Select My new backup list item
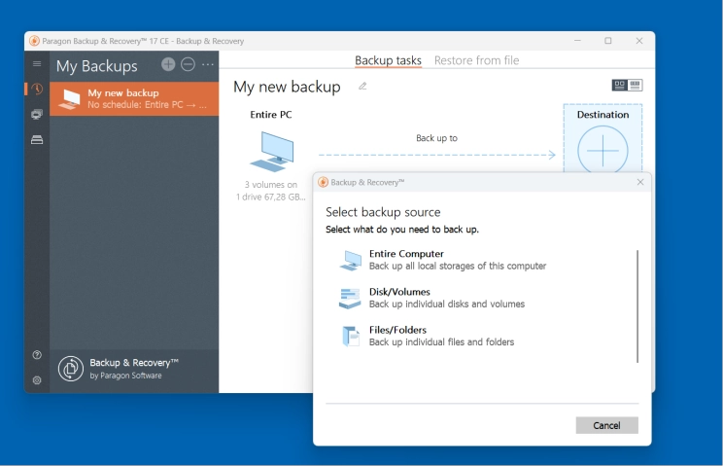Viewport: 723px width, 466px height. click(x=134, y=98)
